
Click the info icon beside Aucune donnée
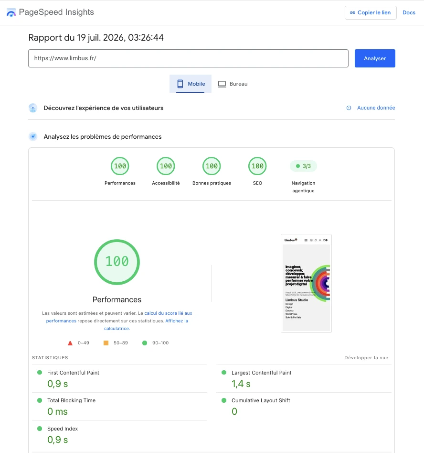349,108
